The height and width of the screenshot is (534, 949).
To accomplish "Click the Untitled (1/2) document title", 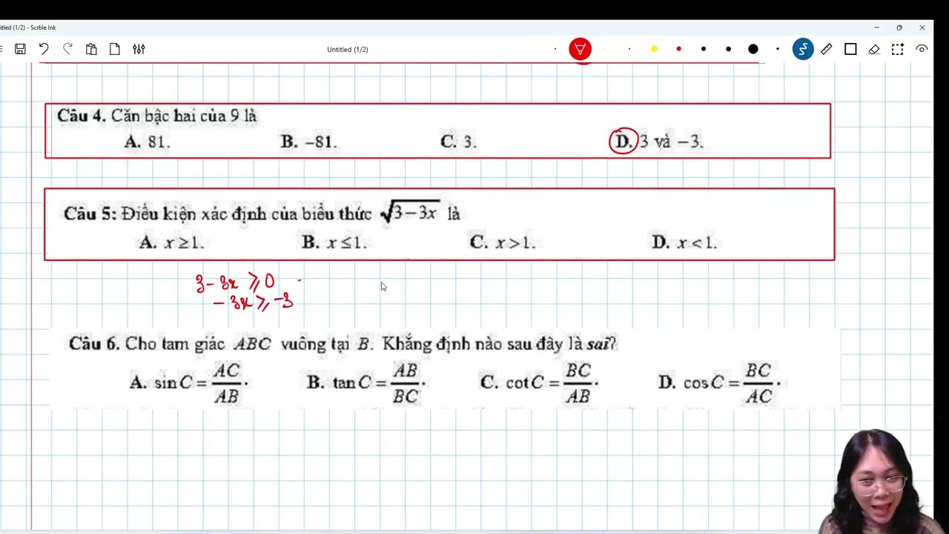I will 348,50.
